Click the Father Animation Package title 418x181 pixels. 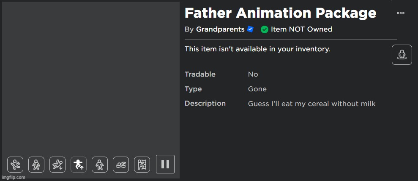[x=280, y=13]
